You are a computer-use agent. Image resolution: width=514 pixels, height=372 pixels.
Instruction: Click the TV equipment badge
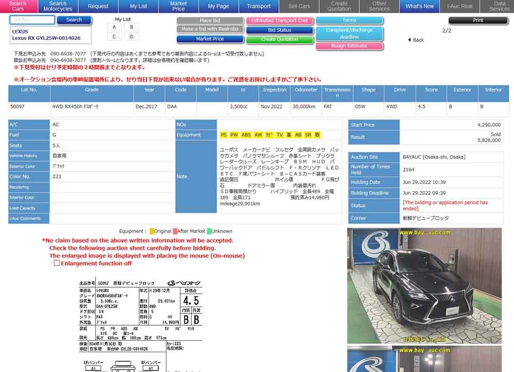coord(280,135)
